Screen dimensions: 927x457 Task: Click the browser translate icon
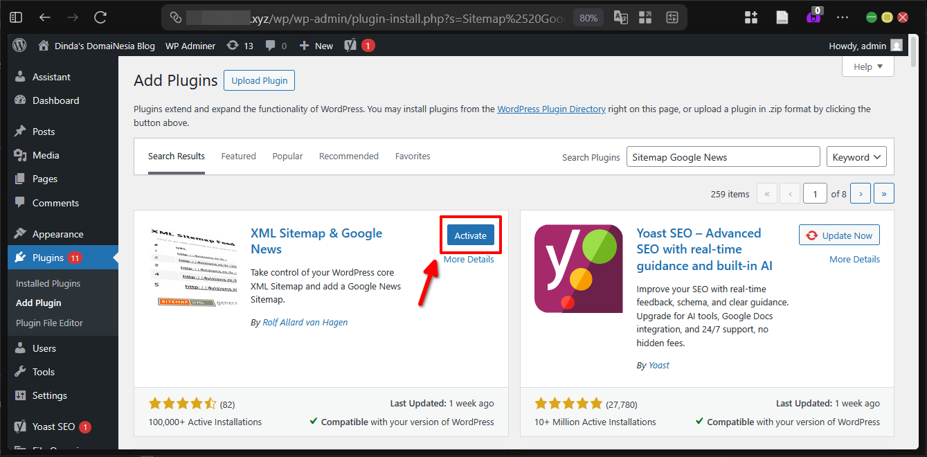[620, 17]
